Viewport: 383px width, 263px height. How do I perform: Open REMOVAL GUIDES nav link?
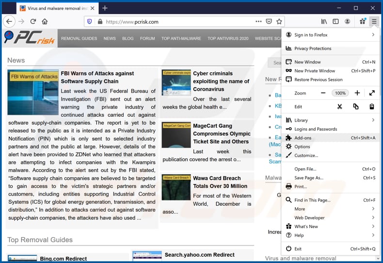[x=79, y=38]
